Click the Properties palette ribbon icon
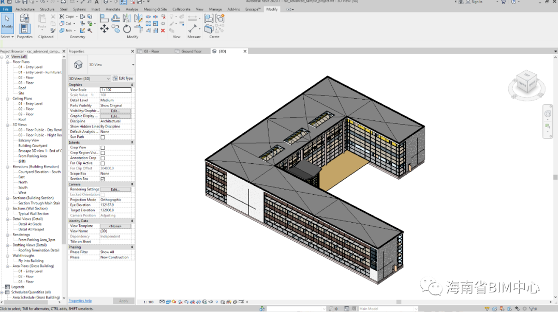The width and height of the screenshot is (558, 312). tap(24, 28)
